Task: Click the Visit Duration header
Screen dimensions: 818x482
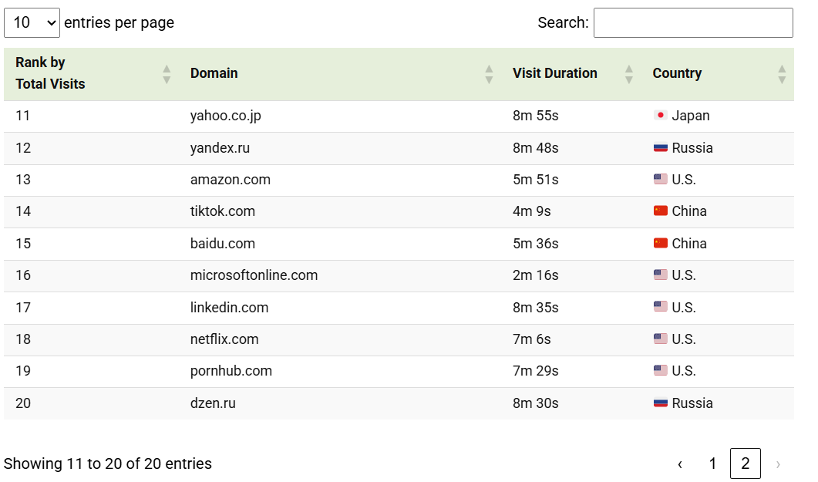Action: [x=554, y=73]
